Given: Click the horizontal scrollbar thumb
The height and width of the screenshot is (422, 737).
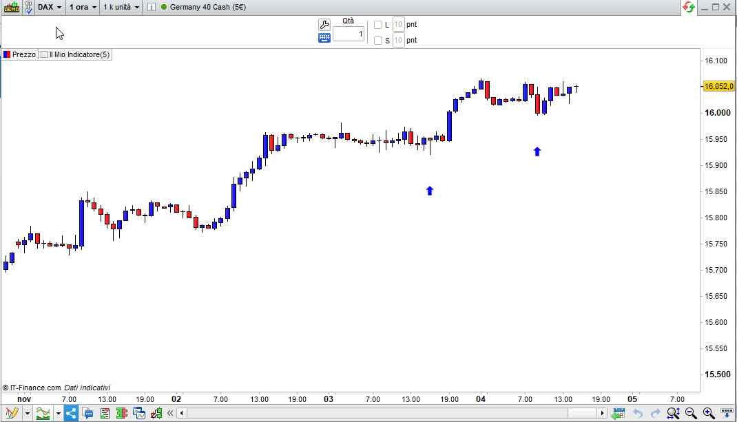Looking at the screenshot, I should coord(583,414).
